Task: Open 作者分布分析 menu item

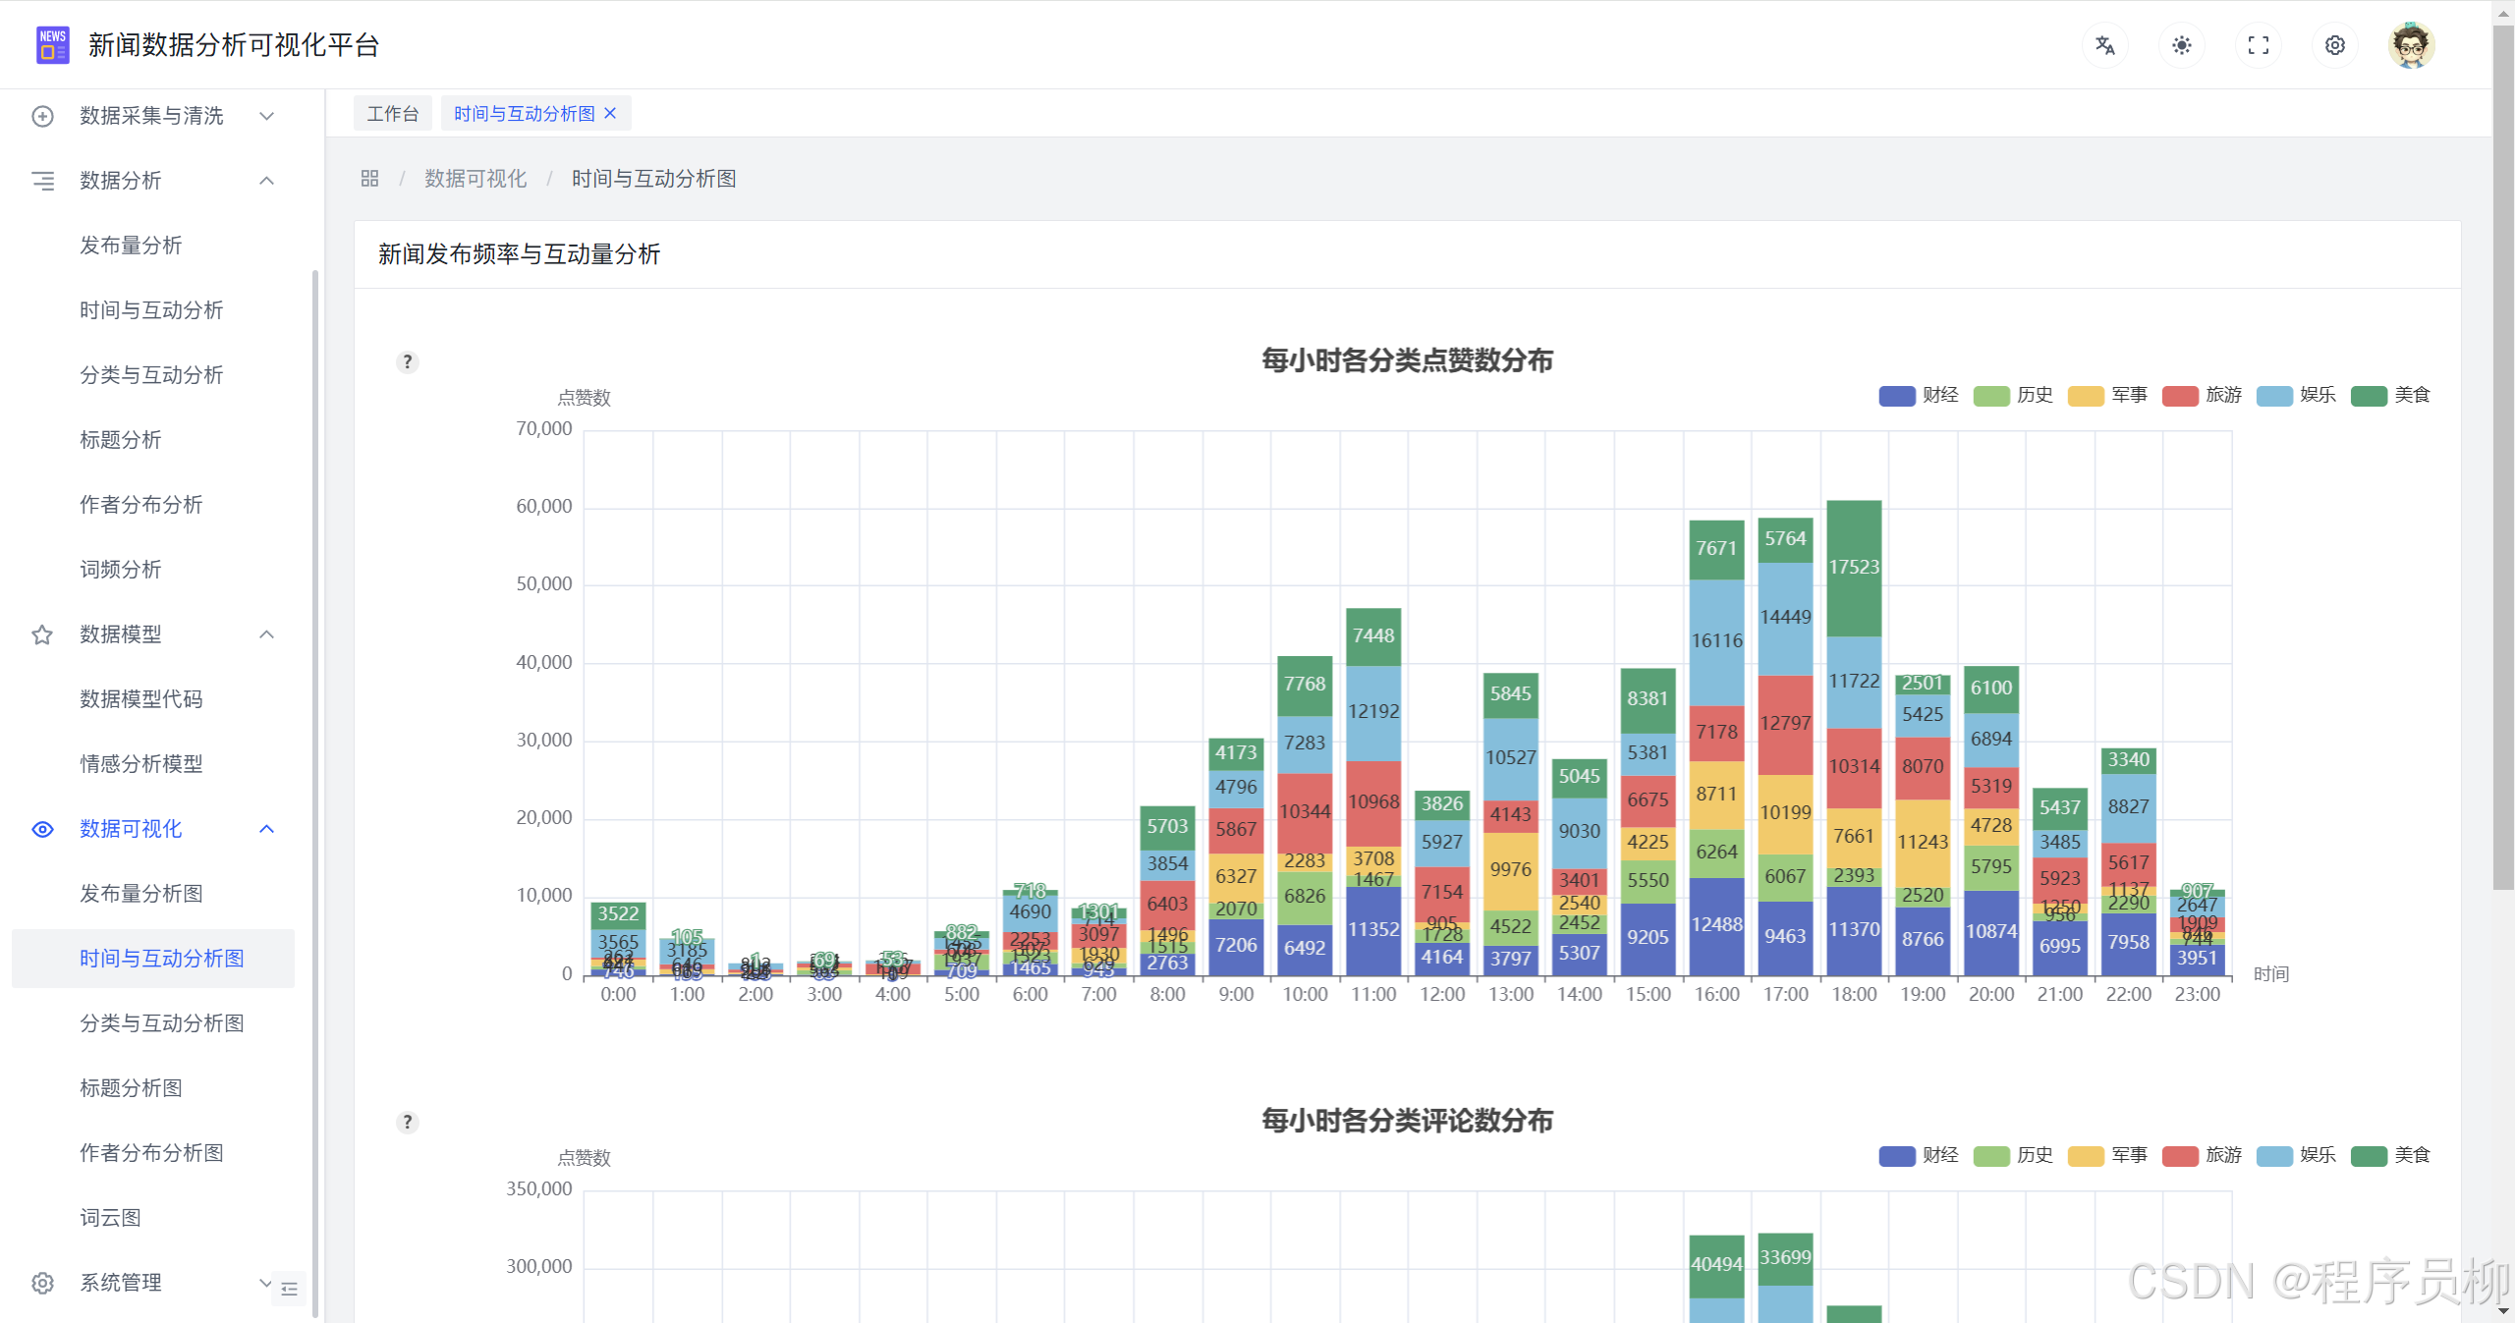Action: 153,505
